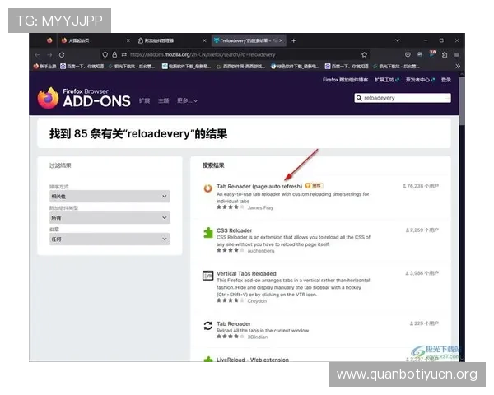Open the 主题 navigation tab
Image resolution: width=494 pixels, height=395 pixels.
point(164,100)
